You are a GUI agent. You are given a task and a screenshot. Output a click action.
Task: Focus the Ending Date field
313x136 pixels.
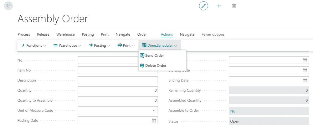[269, 80]
